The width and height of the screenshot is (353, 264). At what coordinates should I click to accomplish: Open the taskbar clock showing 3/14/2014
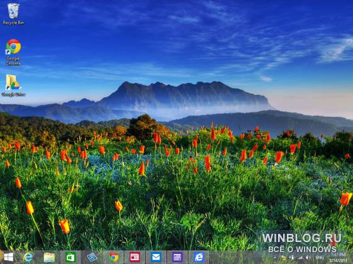coord(339,258)
